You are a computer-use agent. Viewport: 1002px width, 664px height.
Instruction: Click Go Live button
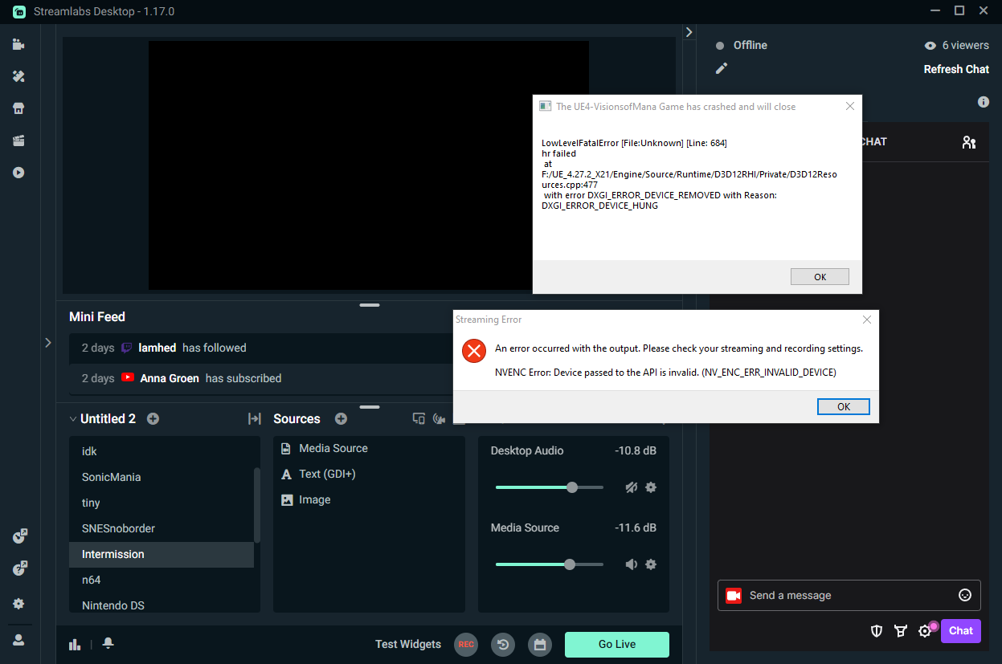tap(617, 644)
